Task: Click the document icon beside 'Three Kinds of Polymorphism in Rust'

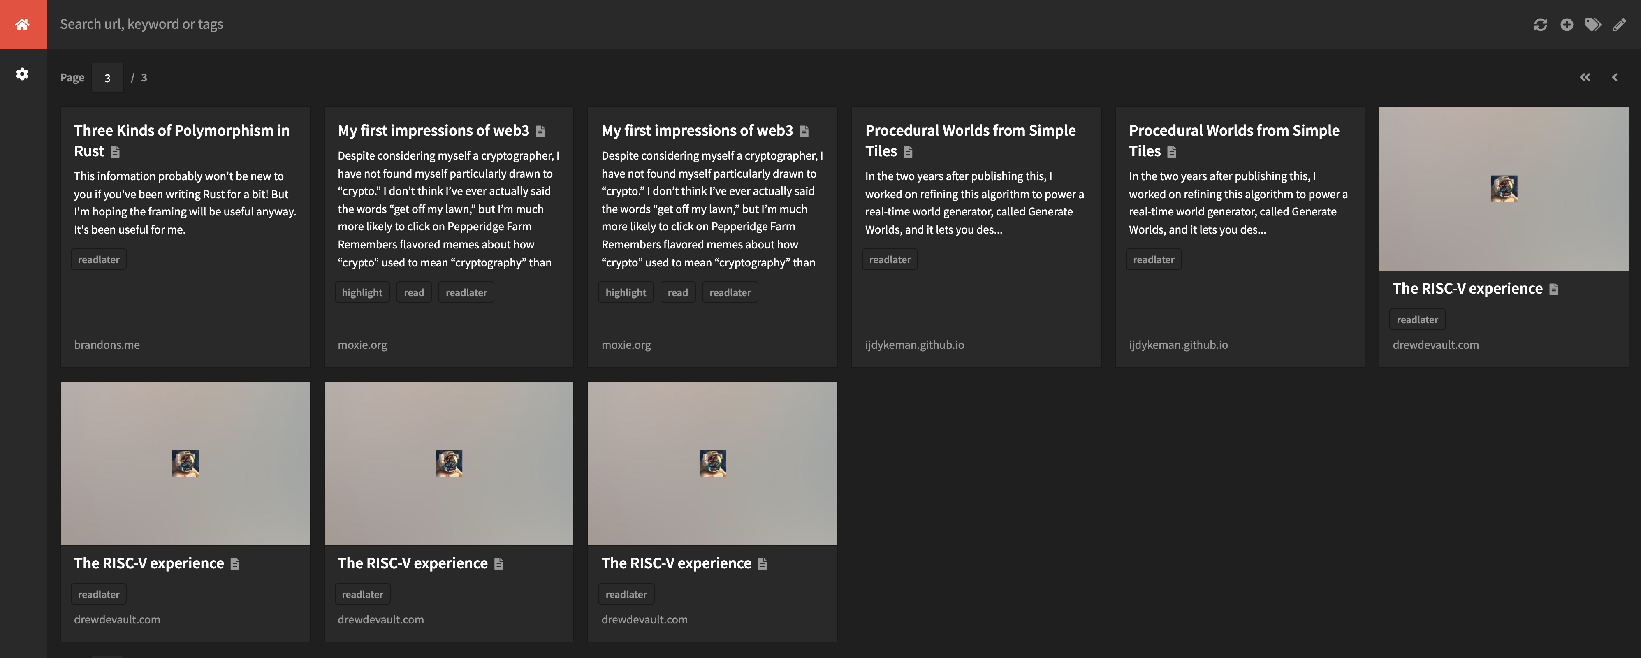Action: pos(115,152)
